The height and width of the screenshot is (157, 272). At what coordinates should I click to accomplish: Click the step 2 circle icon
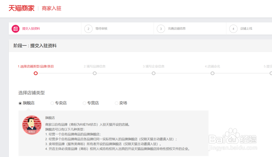tap(88, 29)
